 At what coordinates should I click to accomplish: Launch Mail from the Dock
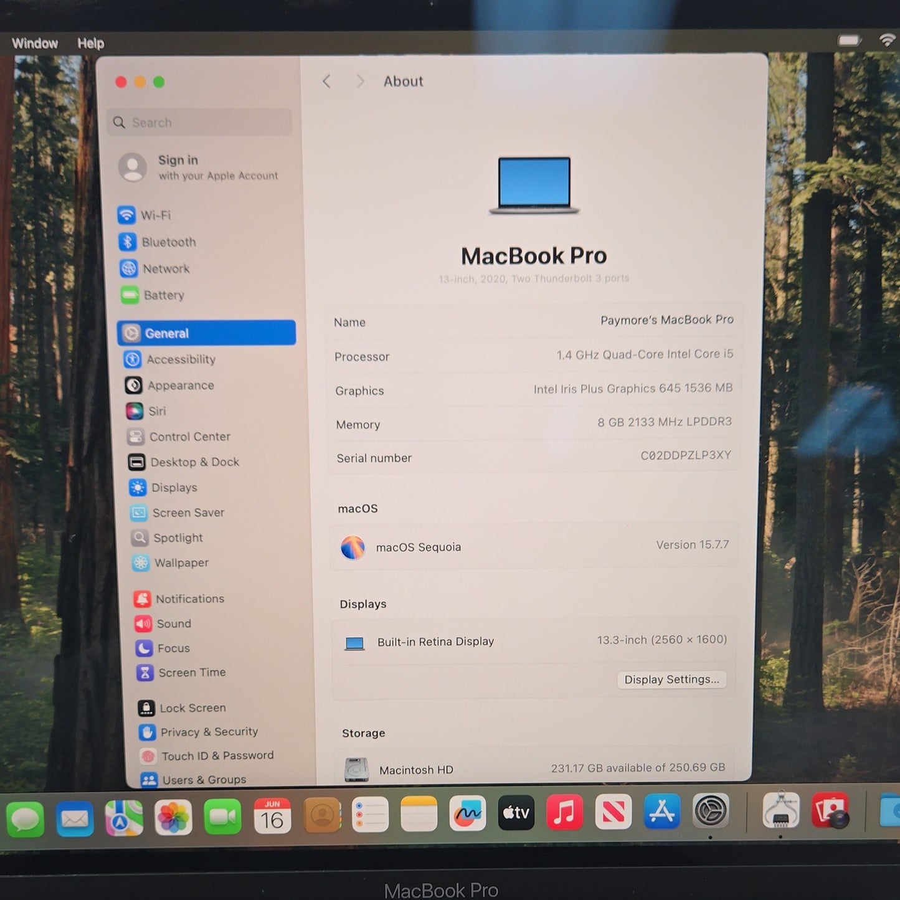[x=74, y=818]
